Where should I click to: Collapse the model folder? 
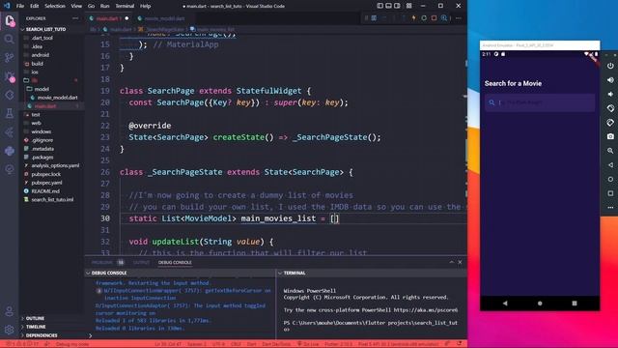click(x=42, y=89)
